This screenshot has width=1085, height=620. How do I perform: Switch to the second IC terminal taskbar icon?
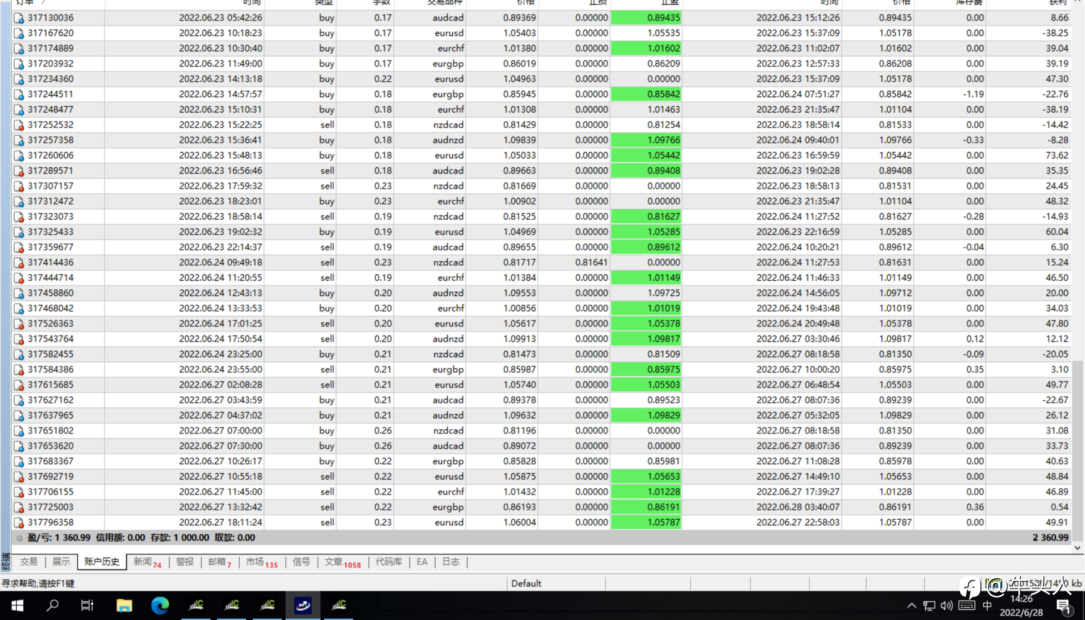(x=232, y=605)
